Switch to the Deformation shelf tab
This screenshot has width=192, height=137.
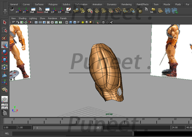click(81, 5)
